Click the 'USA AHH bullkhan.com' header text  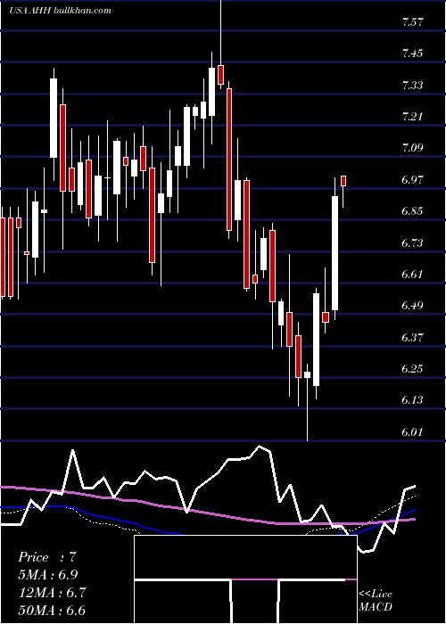click(60, 11)
